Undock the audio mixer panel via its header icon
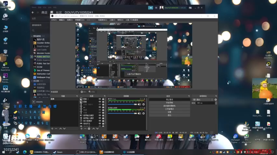 (x=146, y=96)
